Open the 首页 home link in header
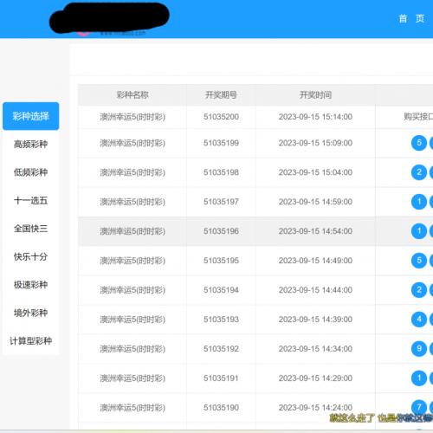 point(411,19)
